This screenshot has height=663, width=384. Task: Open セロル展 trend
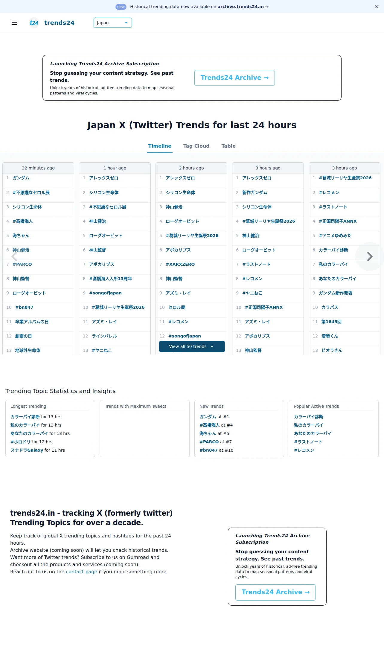(177, 308)
